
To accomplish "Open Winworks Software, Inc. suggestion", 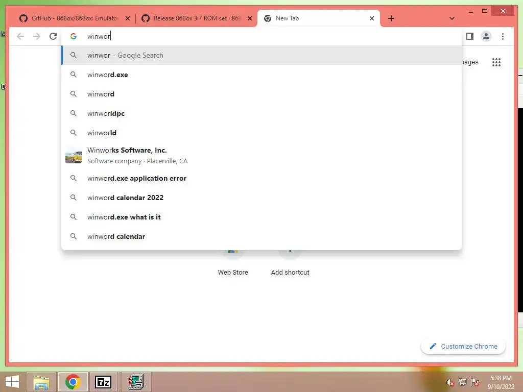I will click(261, 156).
